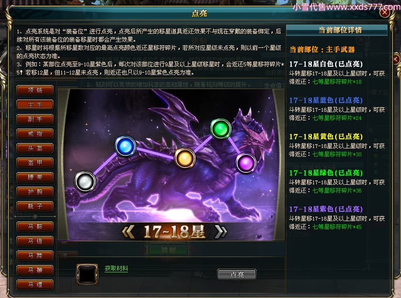Viewport: 401px width, 298px height.
Task: Click the yellow orb in the center
Action: click(x=185, y=158)
